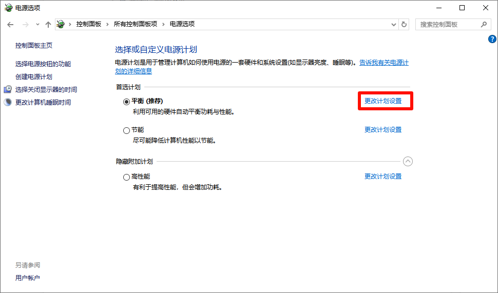Open 更改计划设置 for 平衡 plan

pos(383,101)
